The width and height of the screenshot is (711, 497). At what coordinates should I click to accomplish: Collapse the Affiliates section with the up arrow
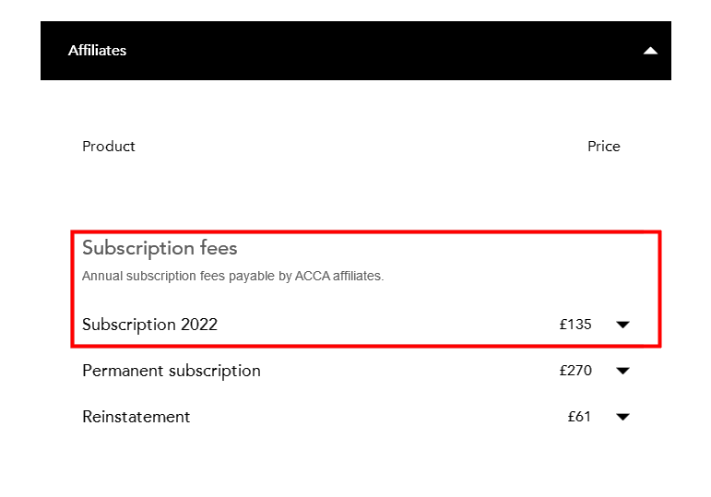(650, 51)
